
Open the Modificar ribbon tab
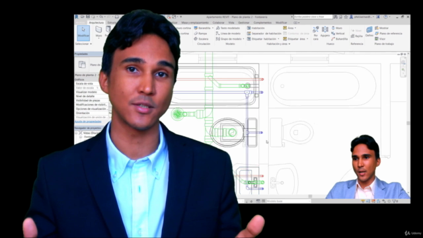click(281, 22)
